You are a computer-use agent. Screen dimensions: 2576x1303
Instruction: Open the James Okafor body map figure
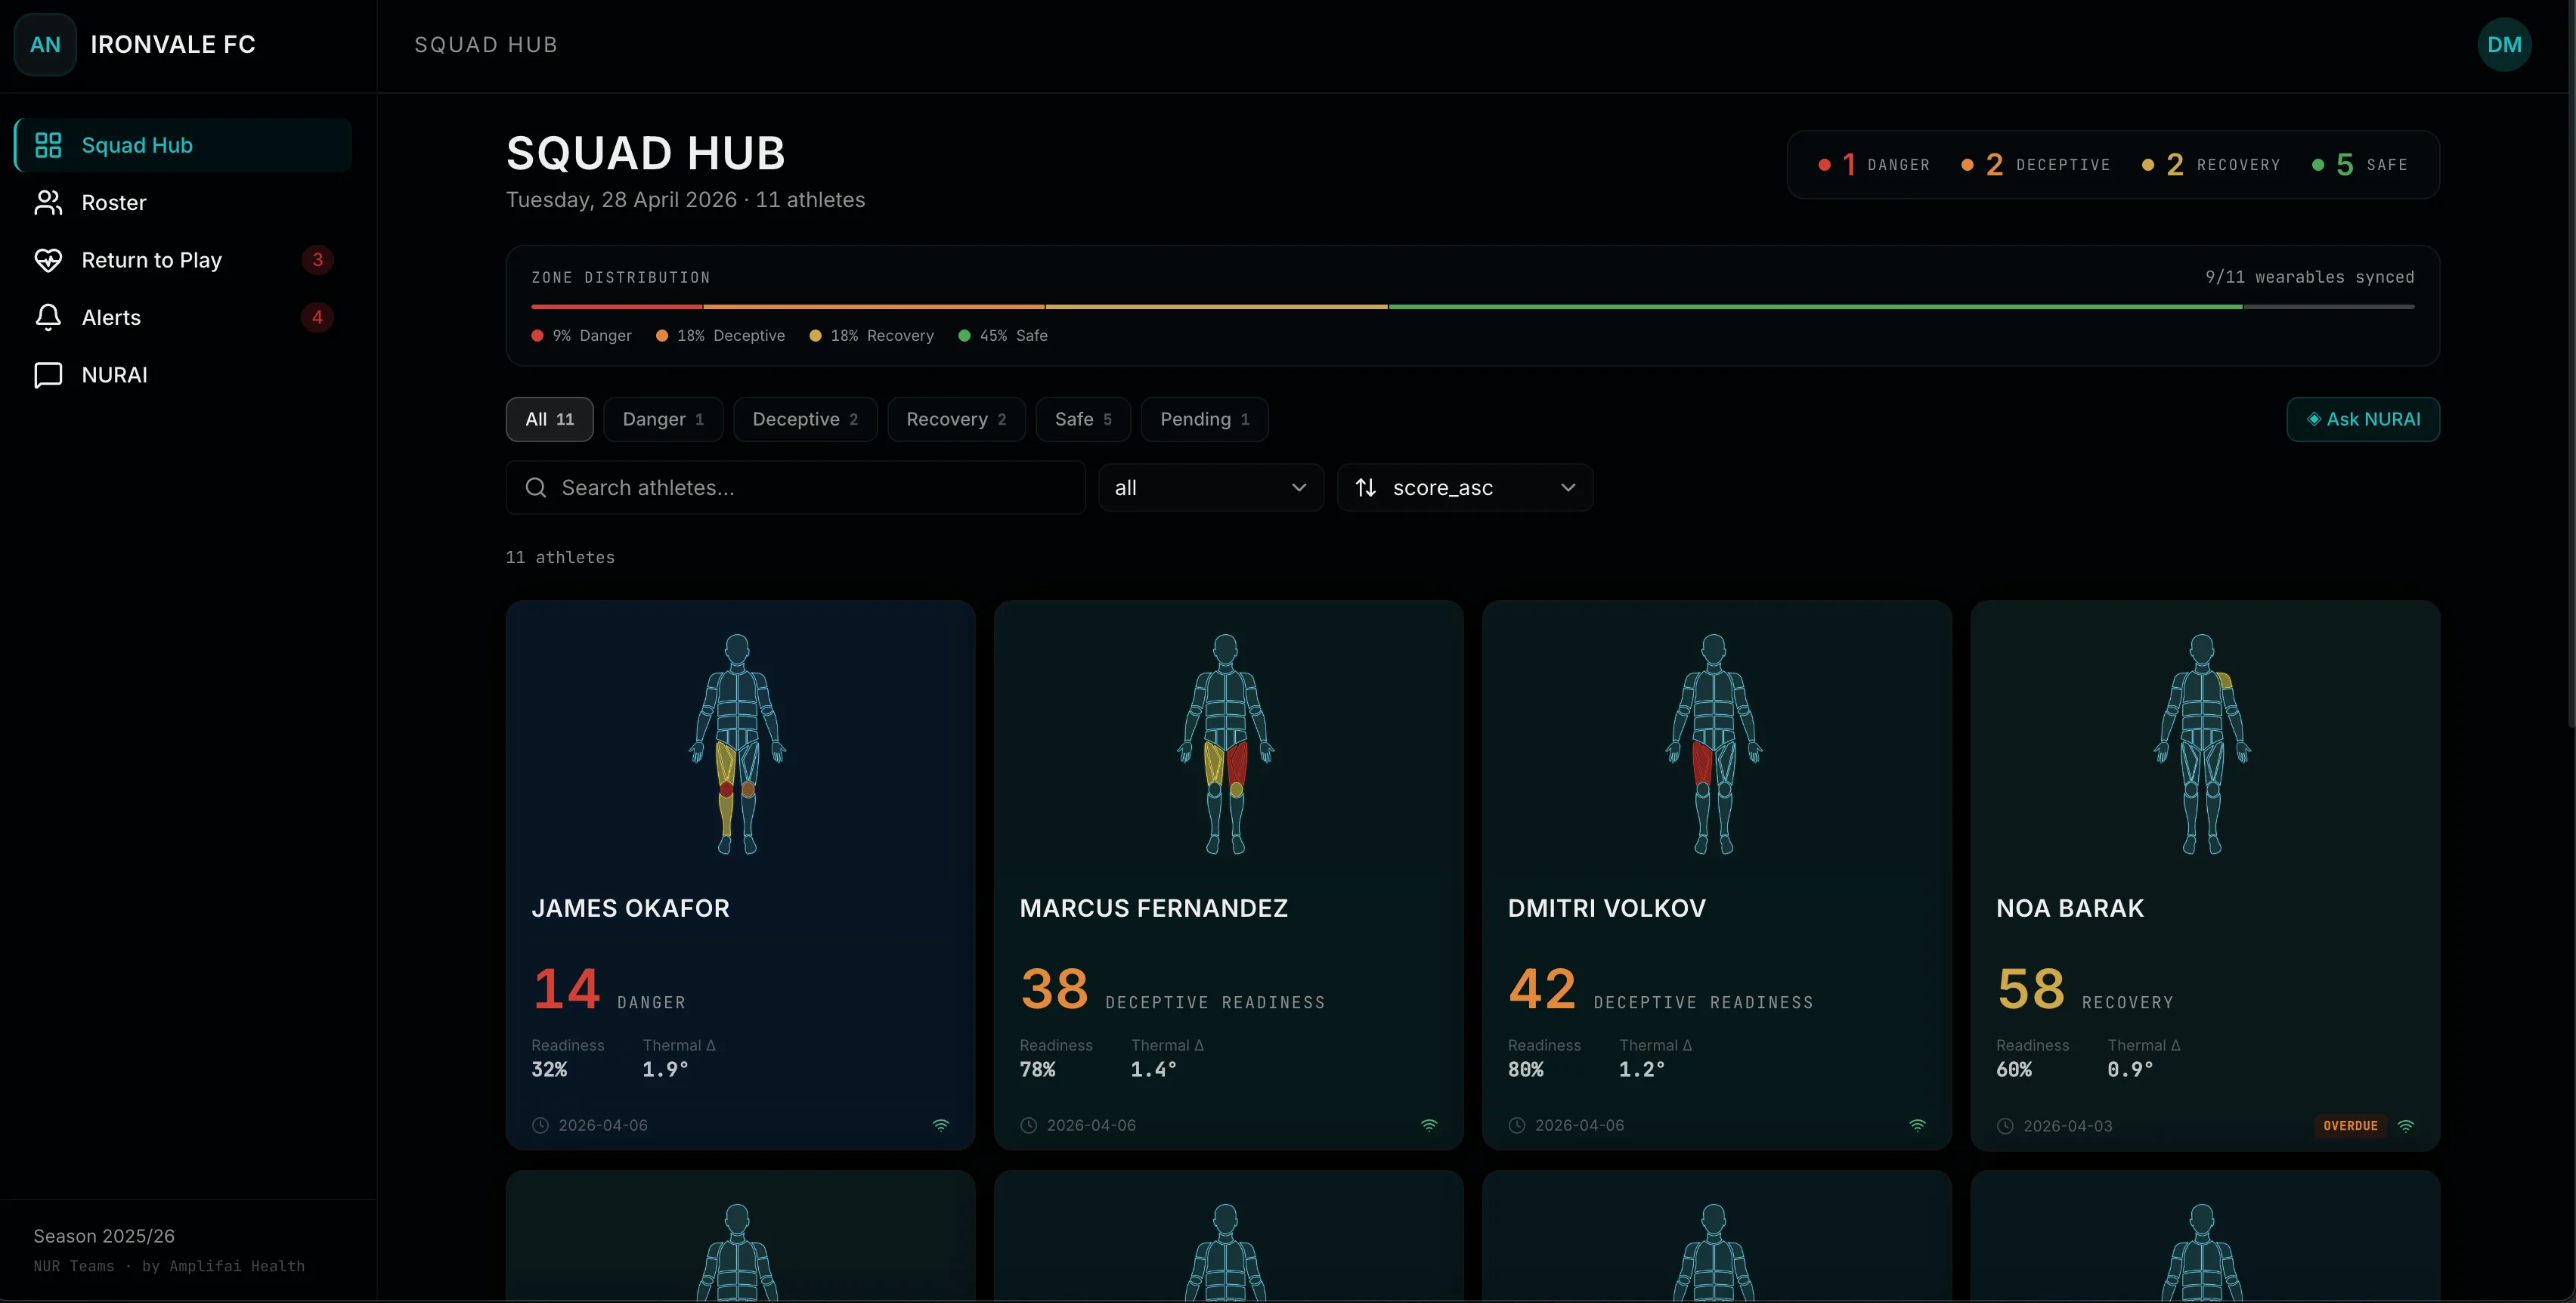pyautogui.click(x=738, y=744)
